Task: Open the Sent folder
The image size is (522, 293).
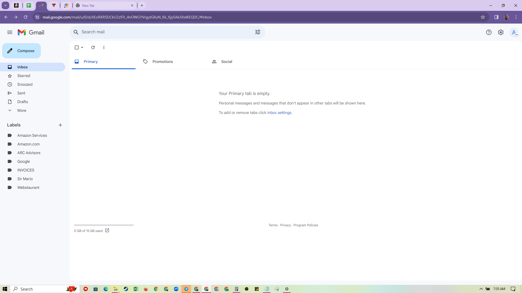Action: tap(33, 93)
